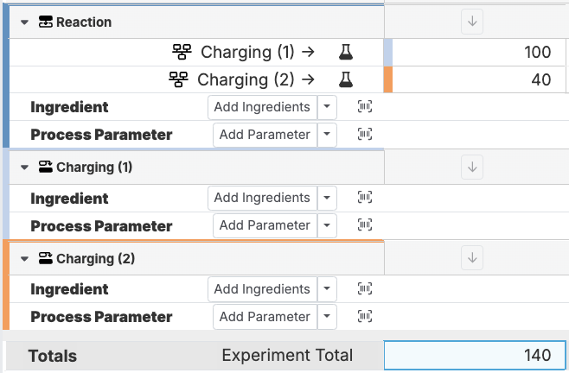Select the Experiment Total field showing 140
569x373 pixels.
476,356
